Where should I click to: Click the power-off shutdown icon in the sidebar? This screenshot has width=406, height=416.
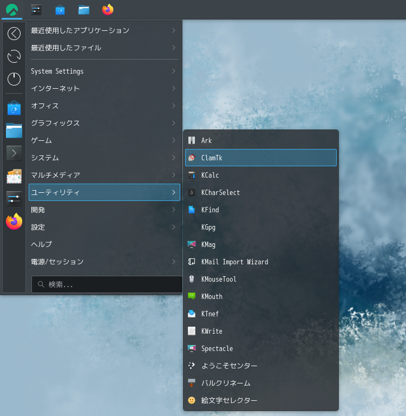[x=14, y=79]
